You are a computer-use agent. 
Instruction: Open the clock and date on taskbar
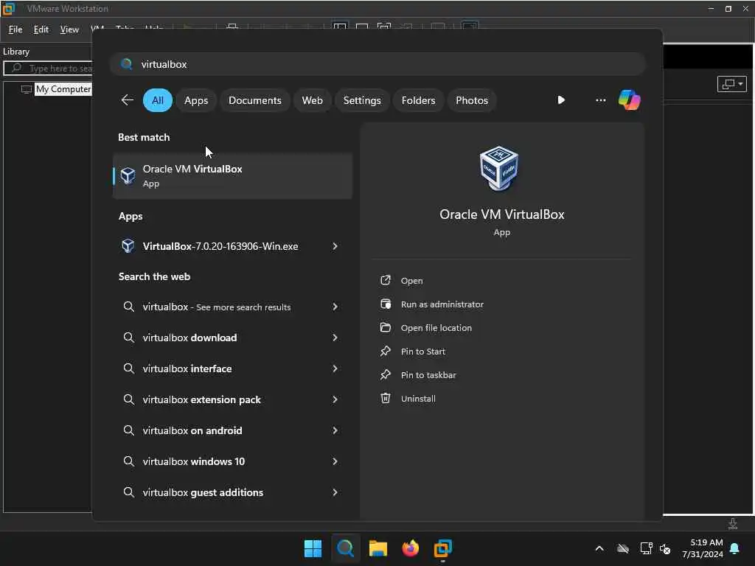[702, 548]
